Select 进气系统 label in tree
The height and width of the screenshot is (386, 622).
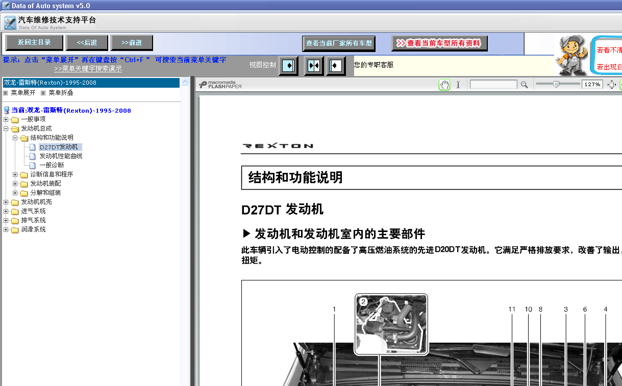click(33, 211)
